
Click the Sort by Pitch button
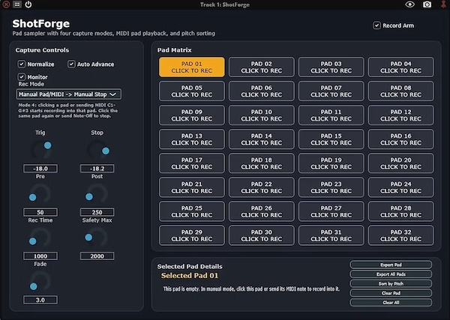pos(391,283)
